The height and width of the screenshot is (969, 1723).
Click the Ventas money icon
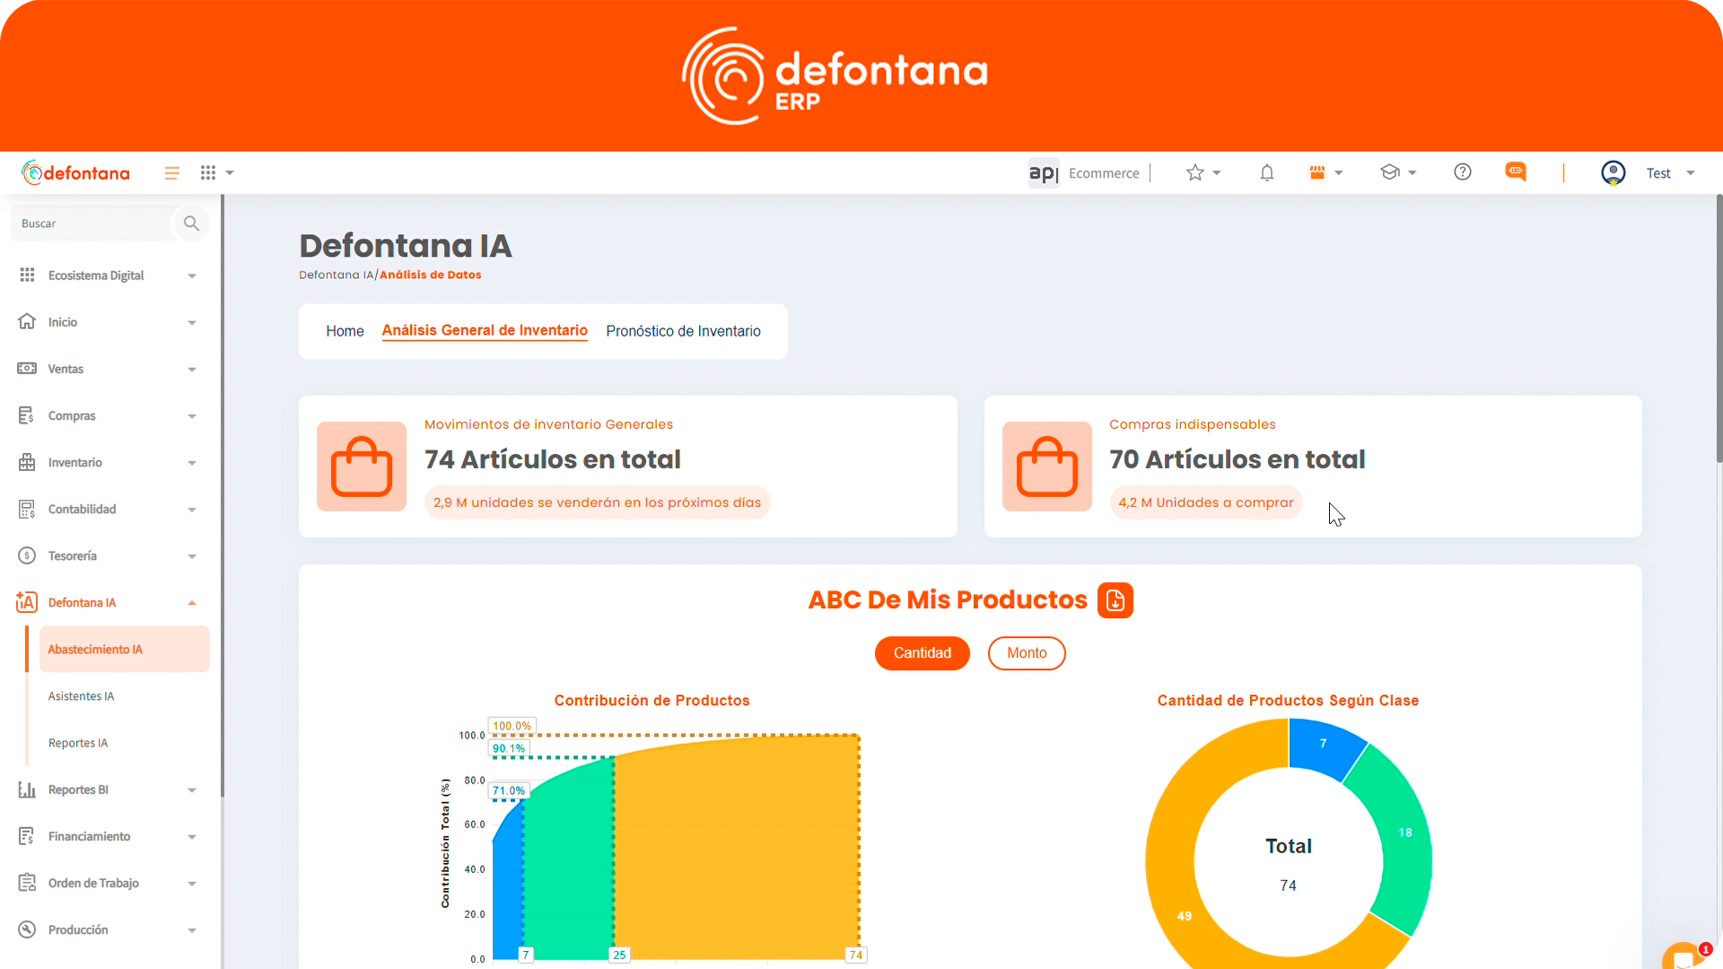[x=27, y=369]
